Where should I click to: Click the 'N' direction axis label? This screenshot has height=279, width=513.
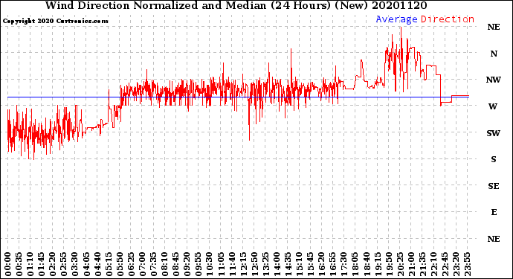494,54
